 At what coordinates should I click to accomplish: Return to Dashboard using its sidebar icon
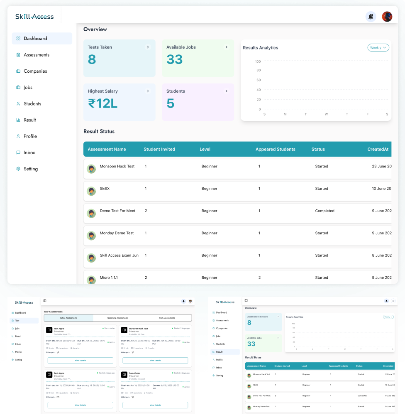point(18,38)
